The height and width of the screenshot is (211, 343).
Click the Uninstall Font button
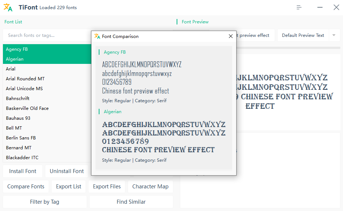point(66,171)
